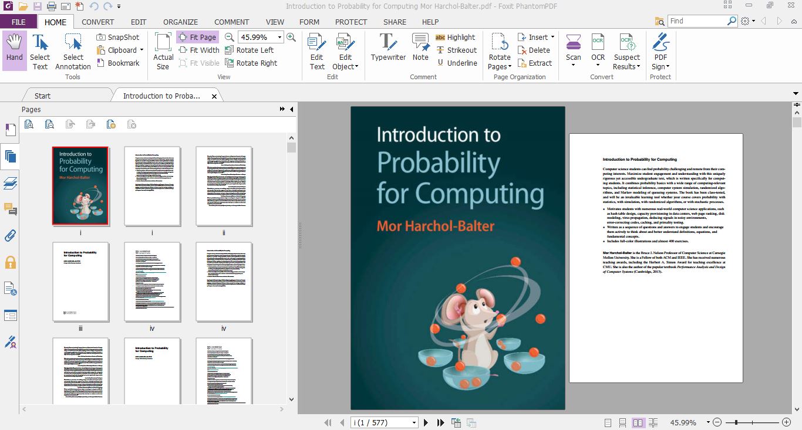Enable continuous facing layout in status bar
Image resolution: width=802 pixels, height=430 pixels.
click(x=653, y=422)
